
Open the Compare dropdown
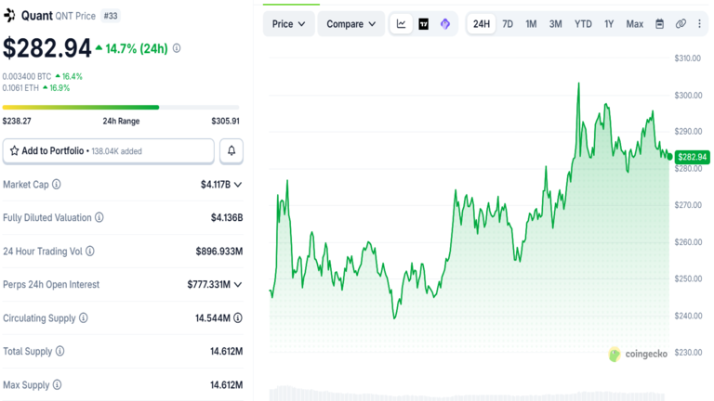click(x=351, y=23)
